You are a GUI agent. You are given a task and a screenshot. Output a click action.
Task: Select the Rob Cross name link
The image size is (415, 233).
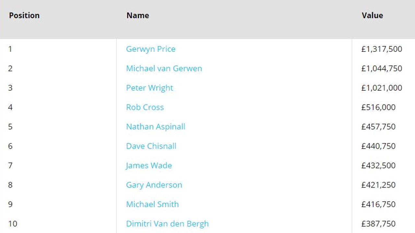pyautogui.click(x=145, y=107)
